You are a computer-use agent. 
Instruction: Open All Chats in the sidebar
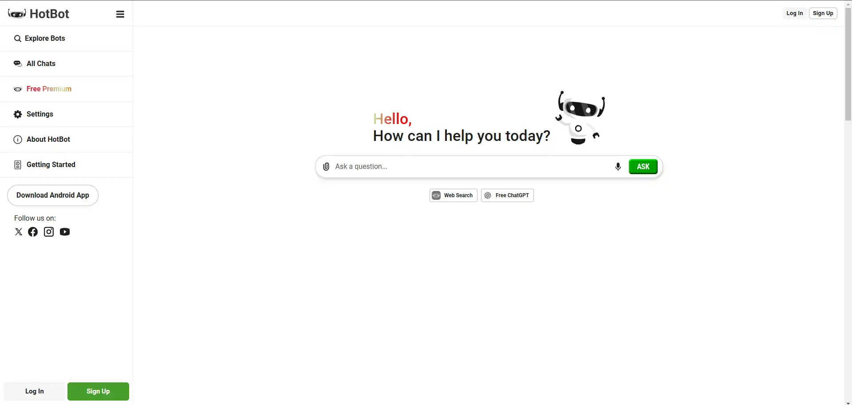click(41, 63)
